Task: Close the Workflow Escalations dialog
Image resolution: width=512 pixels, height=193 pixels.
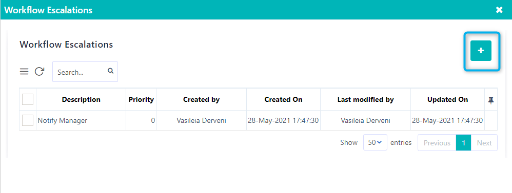Action: coord(499,10)
